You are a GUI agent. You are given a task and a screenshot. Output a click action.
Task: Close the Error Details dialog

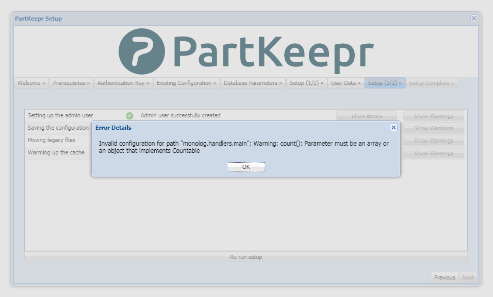tap(393, 128)
